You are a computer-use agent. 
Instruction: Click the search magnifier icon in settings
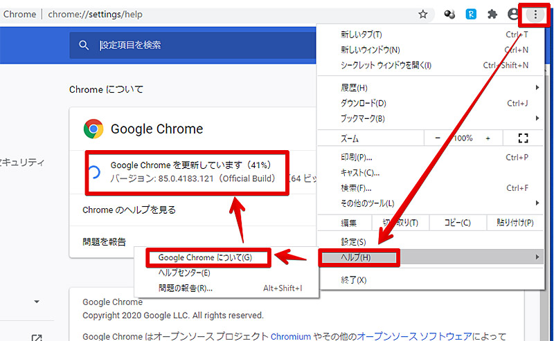84,45
